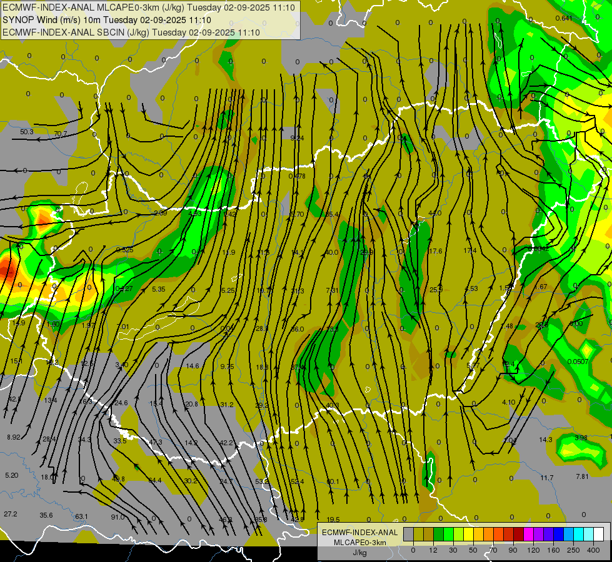This screenshot has height=562, width=612.
Task: Click the map value 44.0
Action: point(435,213)
